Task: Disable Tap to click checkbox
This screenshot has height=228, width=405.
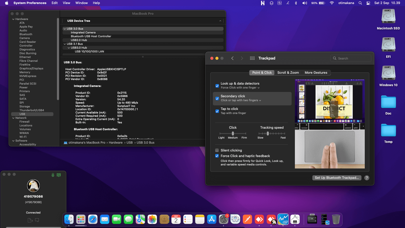Action: point(217,111)
